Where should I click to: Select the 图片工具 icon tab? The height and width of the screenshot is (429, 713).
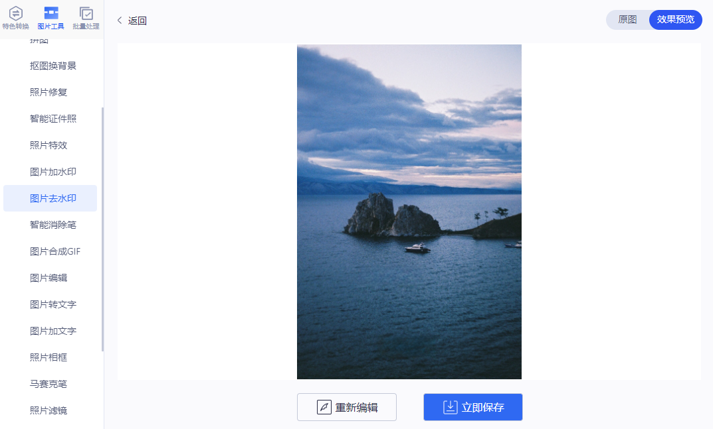[51, 18]
